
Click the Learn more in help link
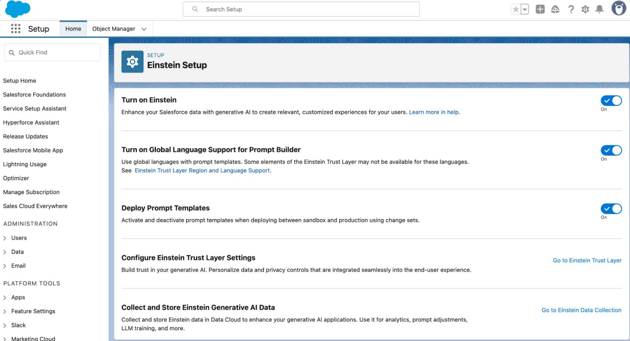(434, 112)
